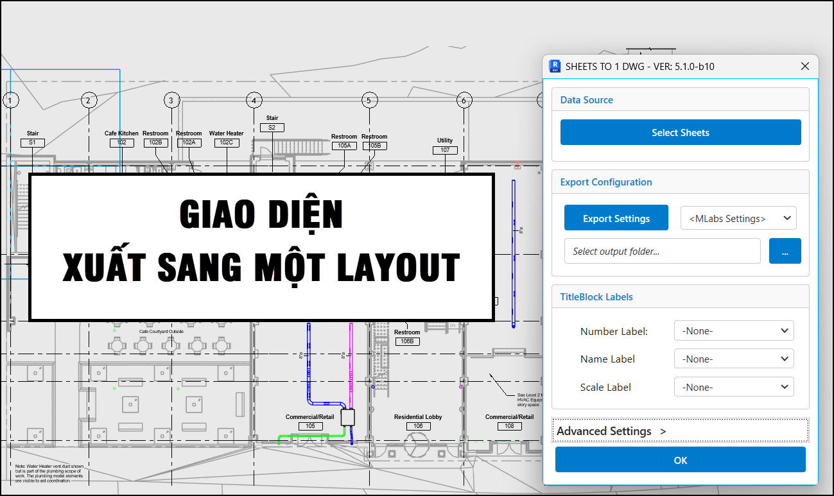Click the Select output folder field
Screen dimensions: 834x496
662,251
